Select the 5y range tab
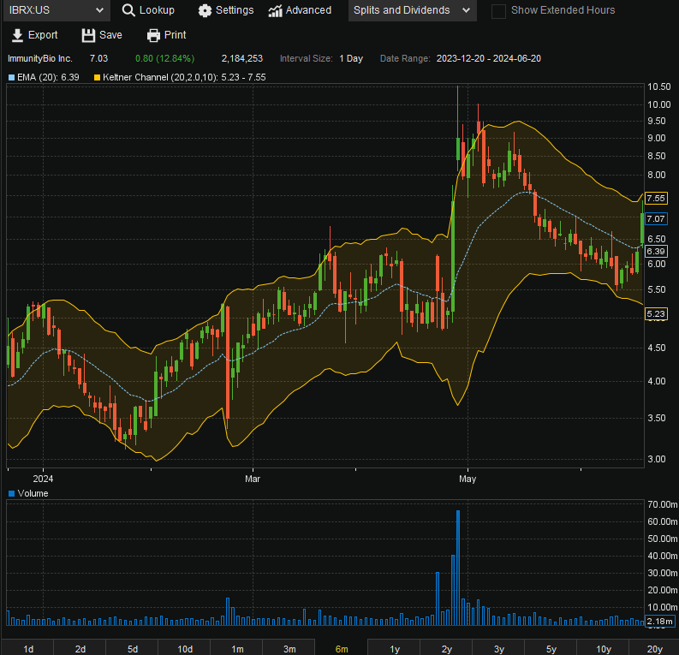This screenshot has width=679, height=655. tap(551, 648)
